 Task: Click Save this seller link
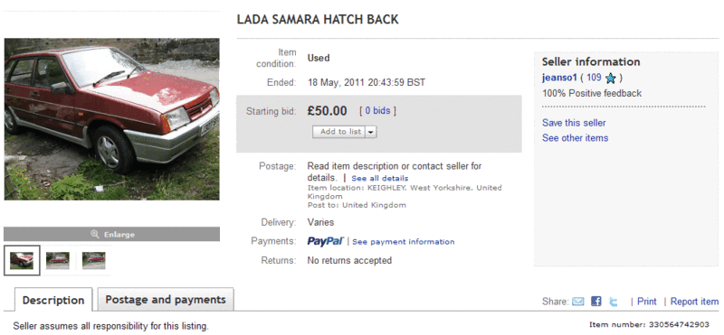[574, 123]
